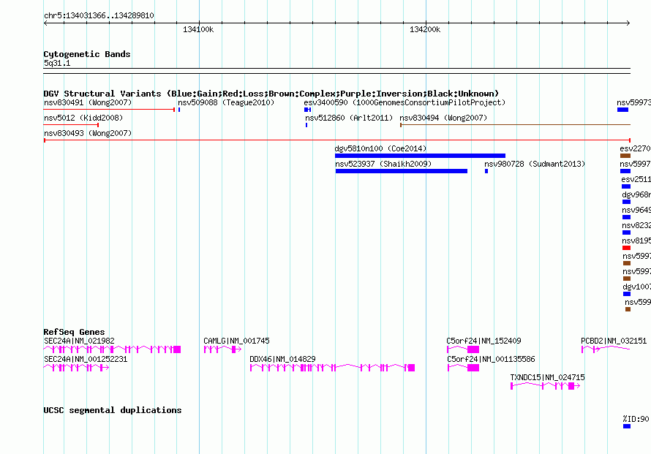
Task: Open the nsv830493 (Wong2007) variant label
Action: pos(88,133)
